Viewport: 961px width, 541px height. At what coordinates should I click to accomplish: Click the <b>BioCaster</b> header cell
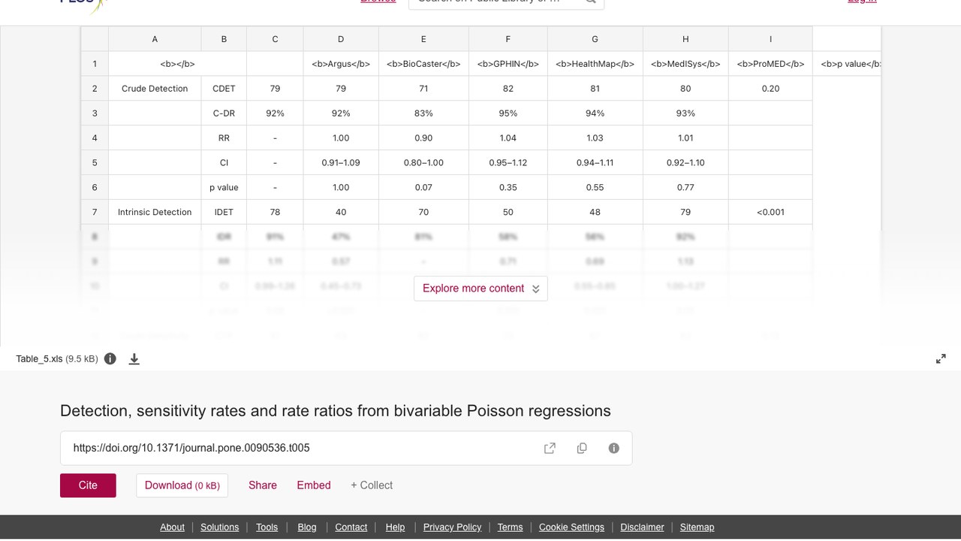[423, 64]
